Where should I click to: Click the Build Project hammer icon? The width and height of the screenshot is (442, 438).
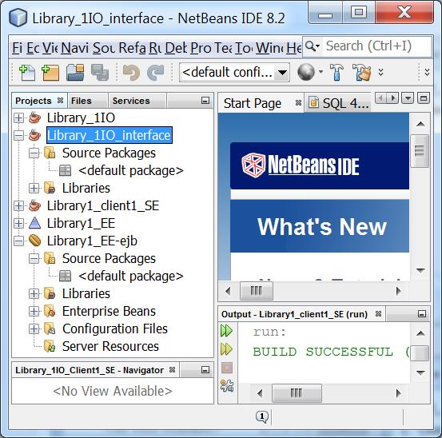click(x=336, y=72)
